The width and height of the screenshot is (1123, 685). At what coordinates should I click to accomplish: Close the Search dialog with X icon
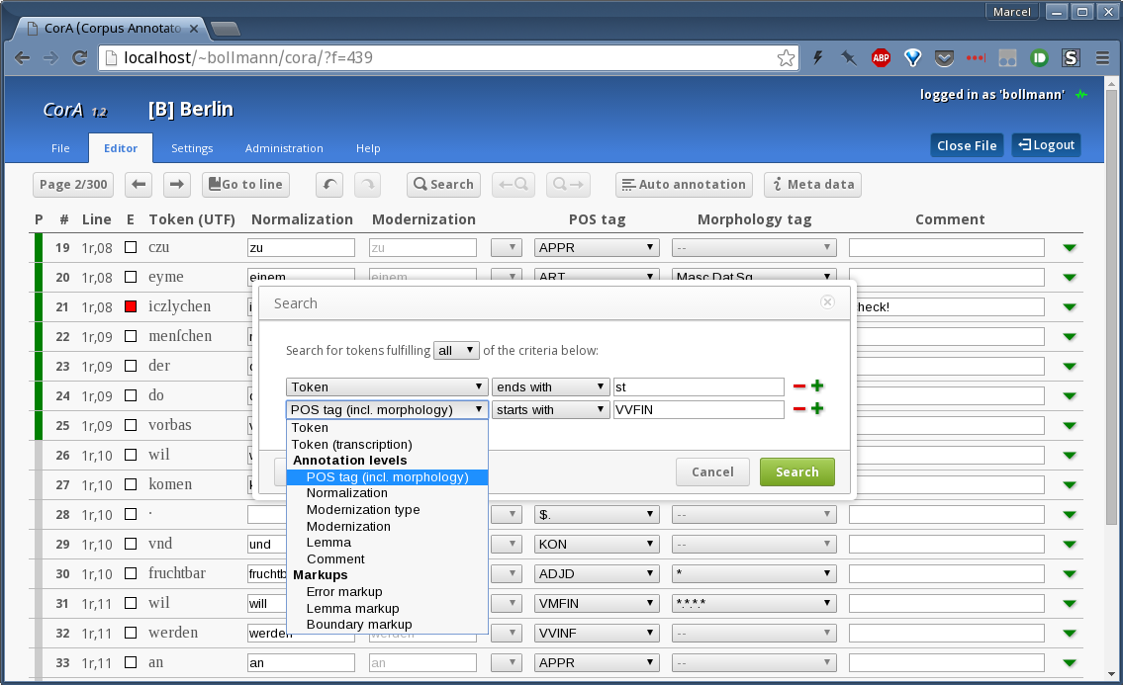[x=828, y=302]
